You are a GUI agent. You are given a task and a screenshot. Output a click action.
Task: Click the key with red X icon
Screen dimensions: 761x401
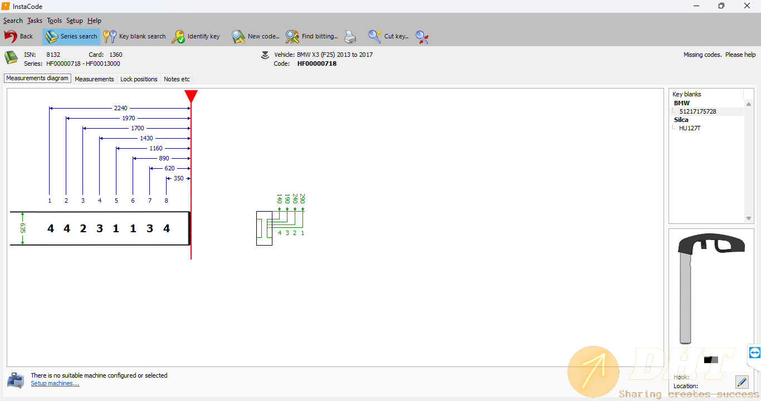[422, 37]
